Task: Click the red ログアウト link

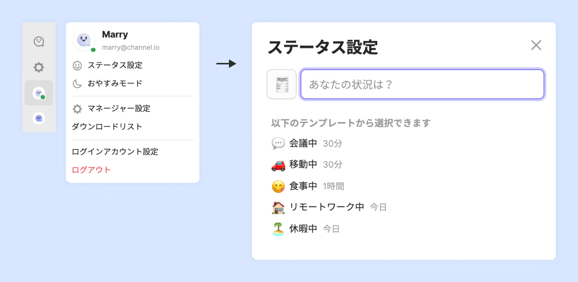Action: (x=91, y=170)
